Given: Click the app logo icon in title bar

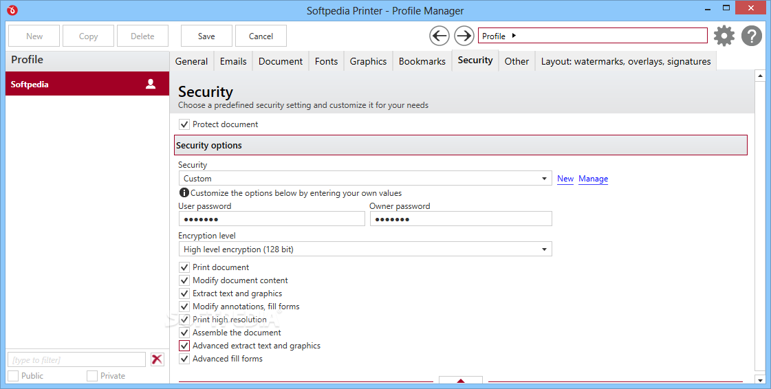Looking at the screenshot, I should pyautogui.click(x=12, y=10).
